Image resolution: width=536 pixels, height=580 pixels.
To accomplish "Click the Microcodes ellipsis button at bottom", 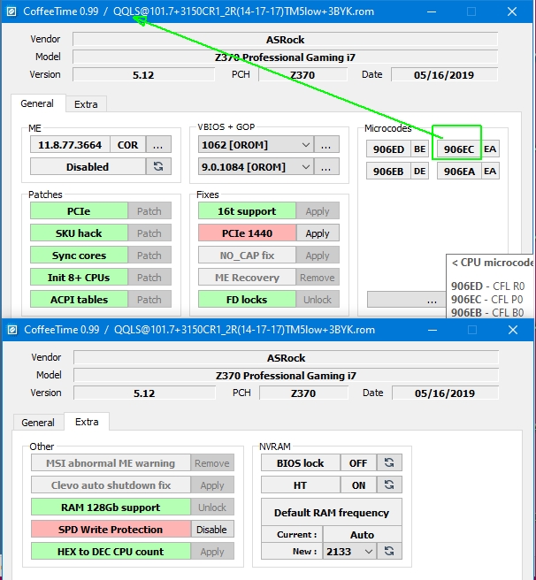I will [x=407, y=299].
